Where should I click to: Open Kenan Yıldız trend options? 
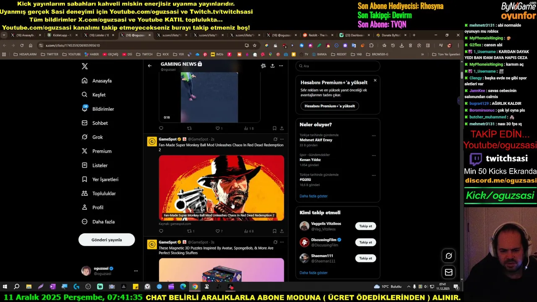(x=373, y=156)
